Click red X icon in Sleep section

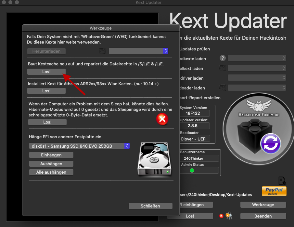[162, 119]
